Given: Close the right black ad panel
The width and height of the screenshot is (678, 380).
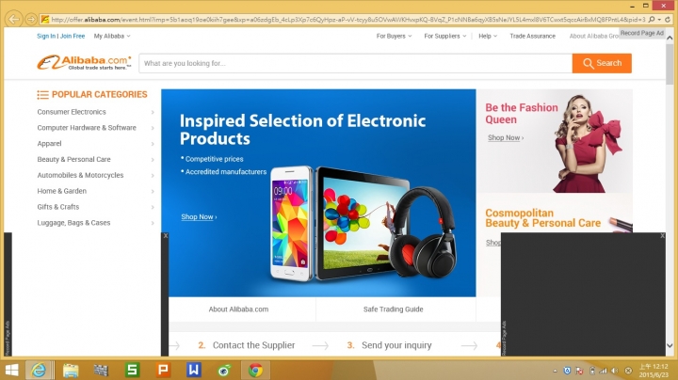Looking at the screenshot, I should pos(662,236).
